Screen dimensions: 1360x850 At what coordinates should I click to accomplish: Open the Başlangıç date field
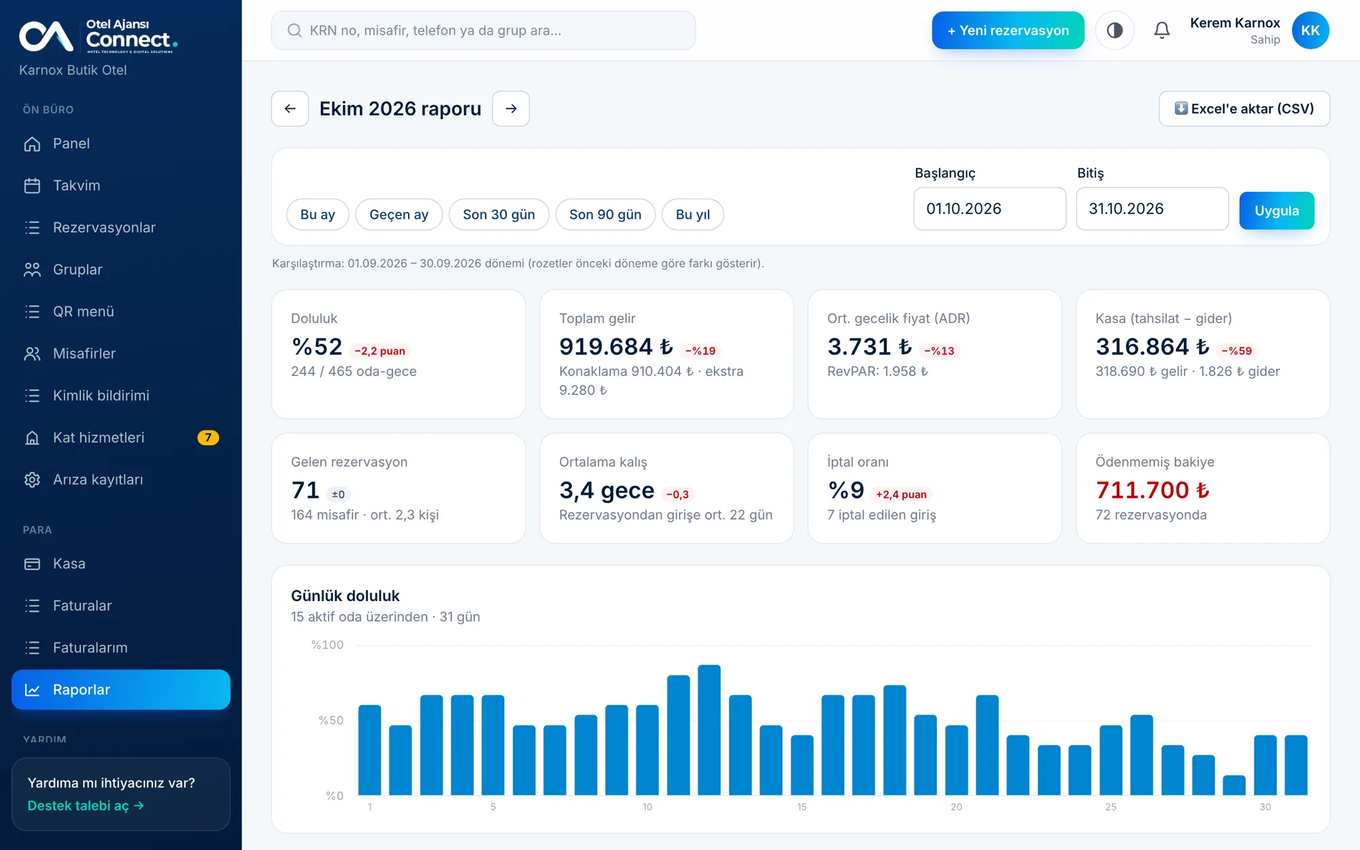[x=990, y=209]
